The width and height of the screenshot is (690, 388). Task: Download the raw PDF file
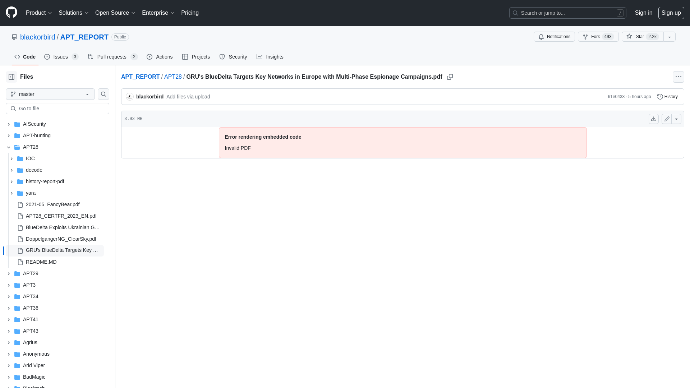tap(654, 119)
